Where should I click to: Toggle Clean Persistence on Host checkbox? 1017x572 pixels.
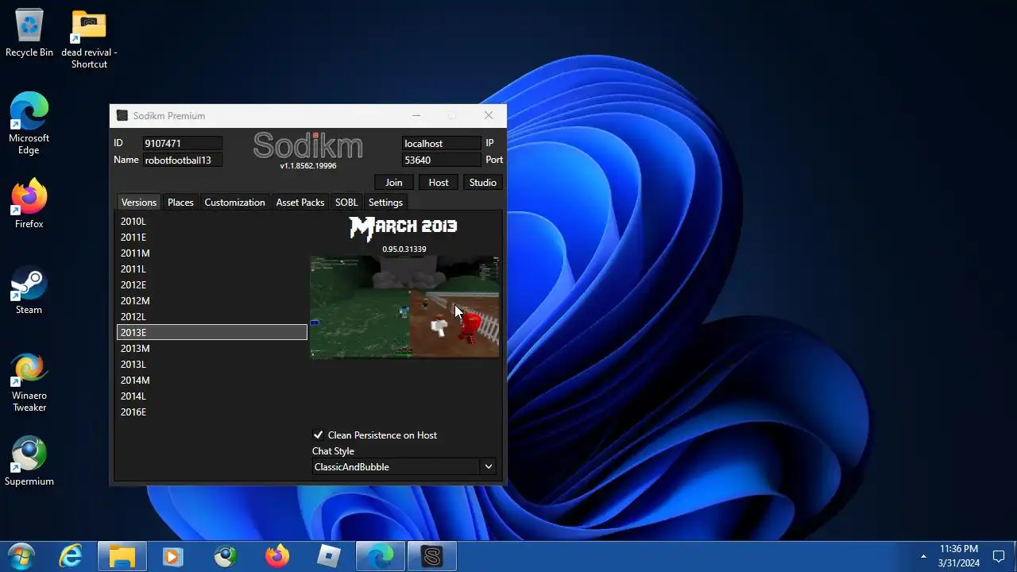319,435
